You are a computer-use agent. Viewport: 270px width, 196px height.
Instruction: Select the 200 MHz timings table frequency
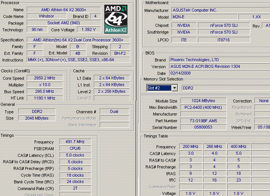191,146
